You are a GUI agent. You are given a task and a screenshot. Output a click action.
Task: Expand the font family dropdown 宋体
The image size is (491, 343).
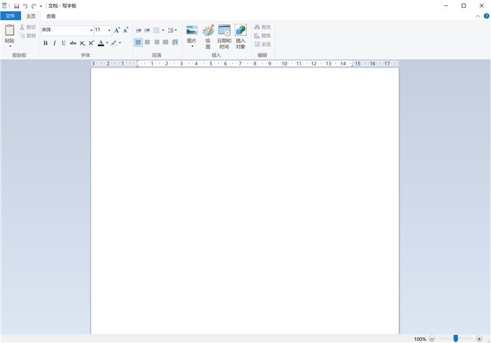[91, 30]
